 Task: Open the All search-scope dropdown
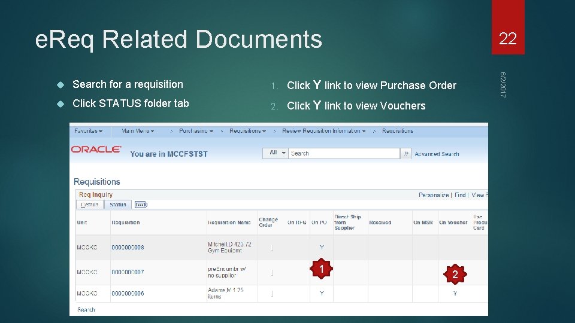pos(276,153)
